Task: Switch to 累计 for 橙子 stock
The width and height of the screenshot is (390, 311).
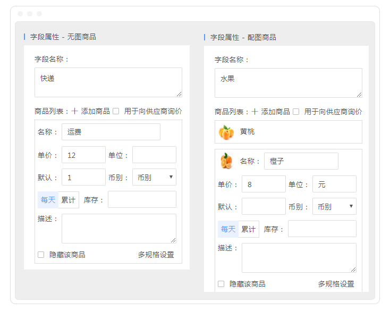Action: tap(249, 229)
